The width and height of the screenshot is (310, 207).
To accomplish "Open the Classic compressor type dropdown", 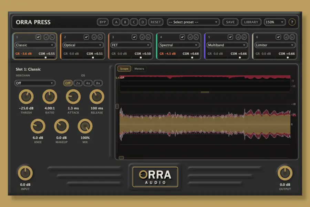I will pos(35,45).
